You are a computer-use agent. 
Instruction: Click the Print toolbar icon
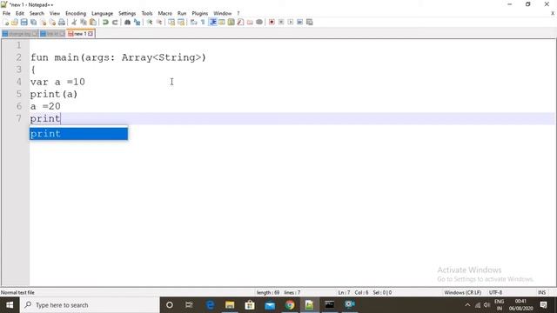tap(62, 22)
